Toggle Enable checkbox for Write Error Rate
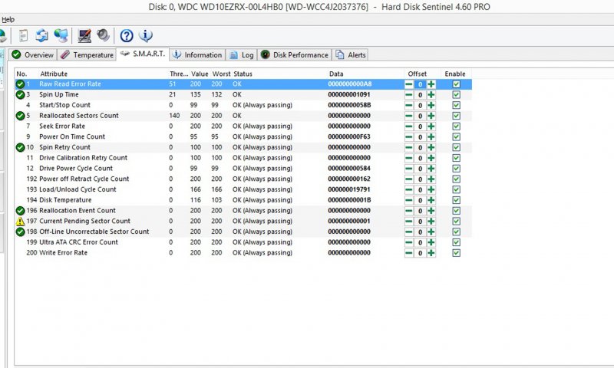The image size is (614, 368). tap(456, 253)
